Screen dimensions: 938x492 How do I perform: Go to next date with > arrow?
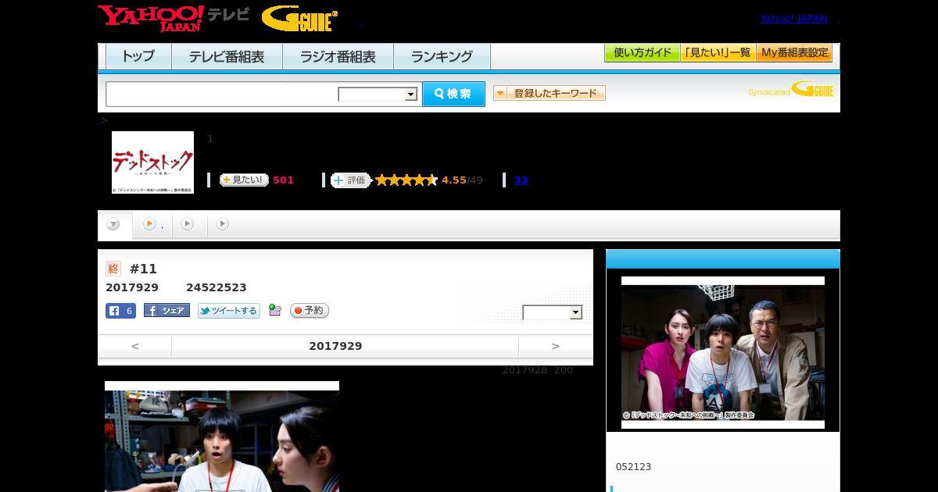556,346
